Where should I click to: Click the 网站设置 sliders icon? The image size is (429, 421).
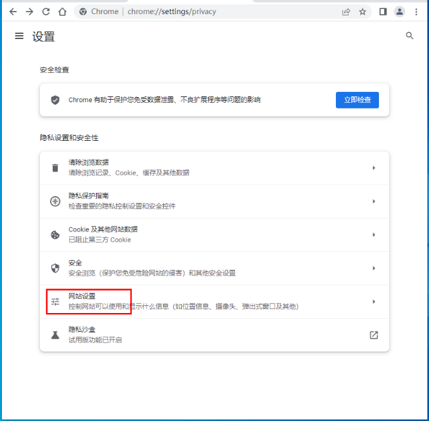click(55, 301)
